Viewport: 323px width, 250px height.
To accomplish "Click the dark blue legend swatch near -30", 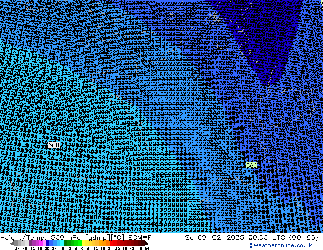I will pyautogui.click(x=48, y=243).
